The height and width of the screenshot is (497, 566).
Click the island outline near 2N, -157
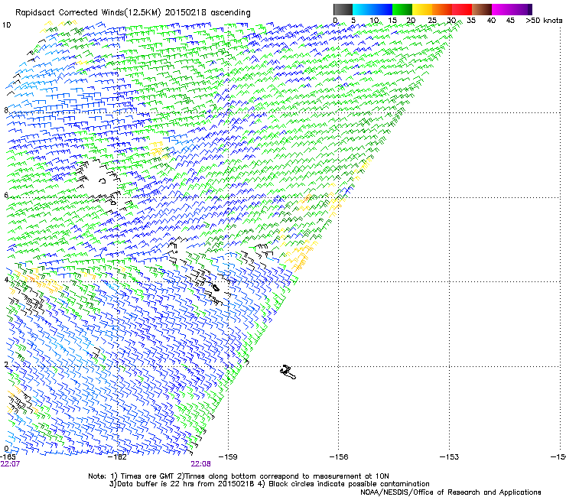[288, 372]
